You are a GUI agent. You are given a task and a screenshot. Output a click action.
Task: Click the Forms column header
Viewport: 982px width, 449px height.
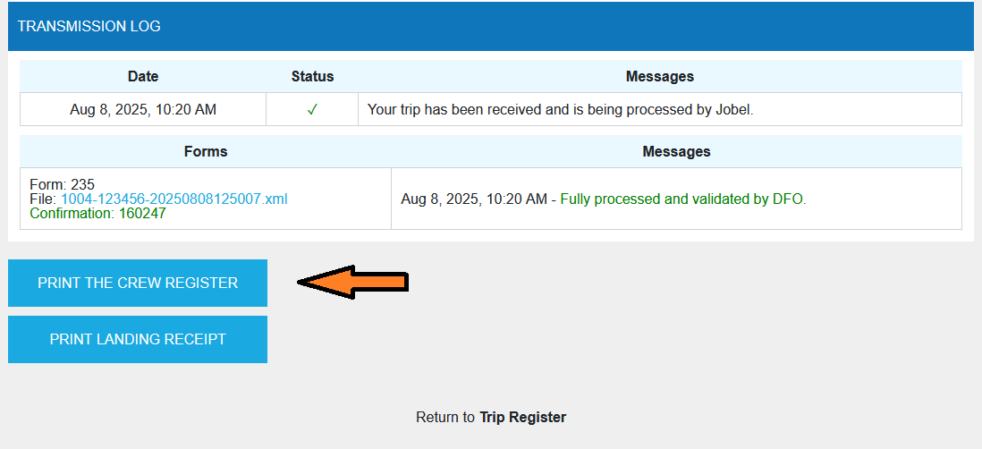pos(206,151)
